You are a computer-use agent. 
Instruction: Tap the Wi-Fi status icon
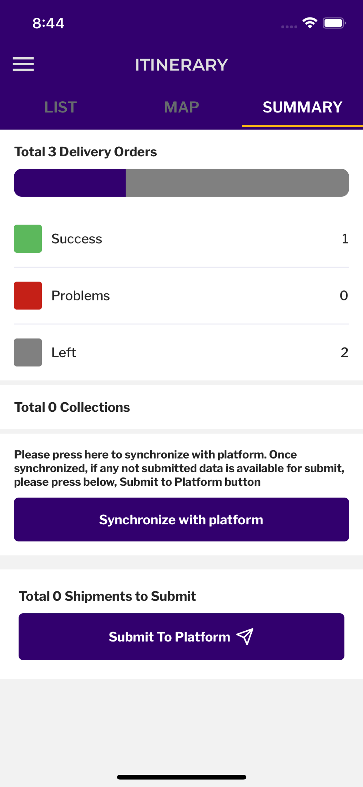(x=310, y=23)
